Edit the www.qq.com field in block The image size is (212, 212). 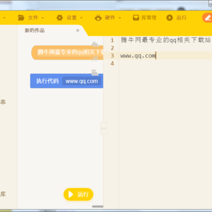pos(82,81)
